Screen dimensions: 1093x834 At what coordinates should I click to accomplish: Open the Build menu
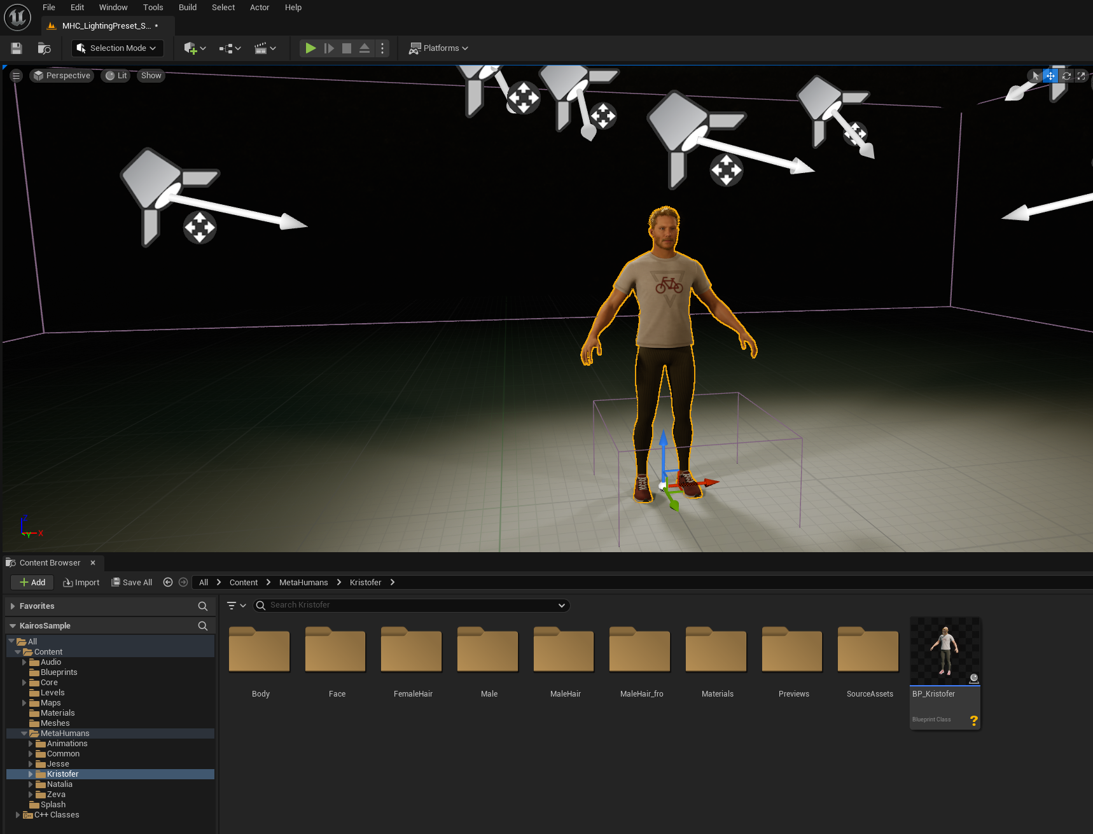(188, 8)
